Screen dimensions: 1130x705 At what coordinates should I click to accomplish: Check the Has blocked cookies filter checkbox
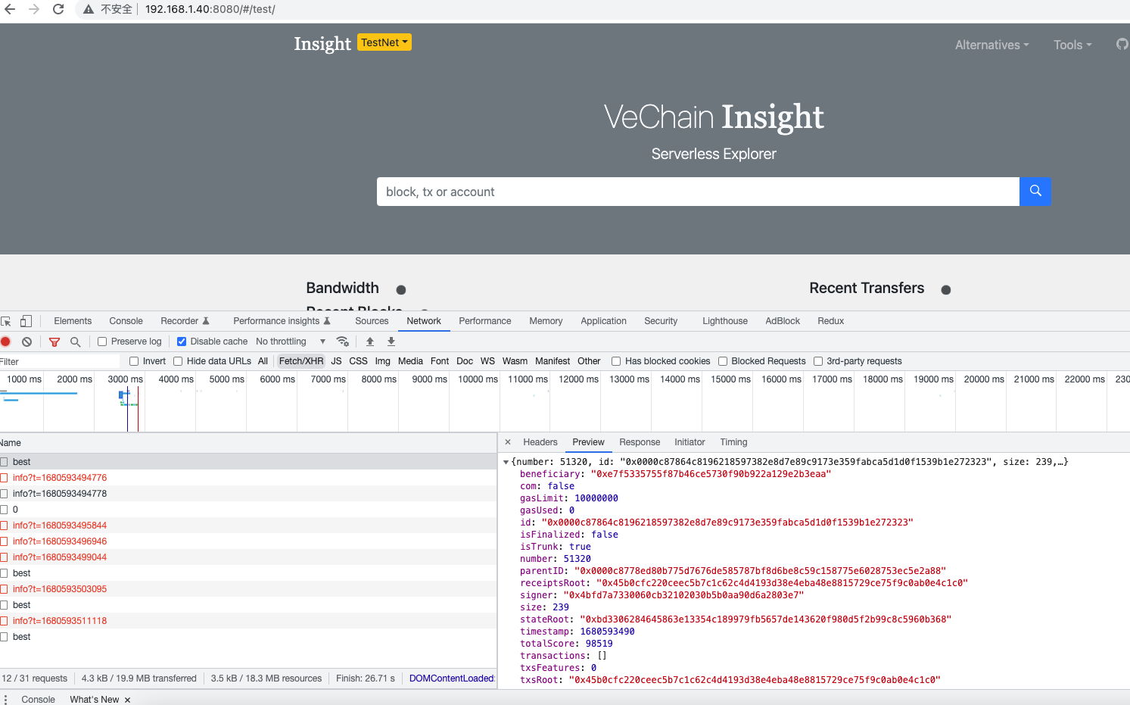[x=616, y=361]
